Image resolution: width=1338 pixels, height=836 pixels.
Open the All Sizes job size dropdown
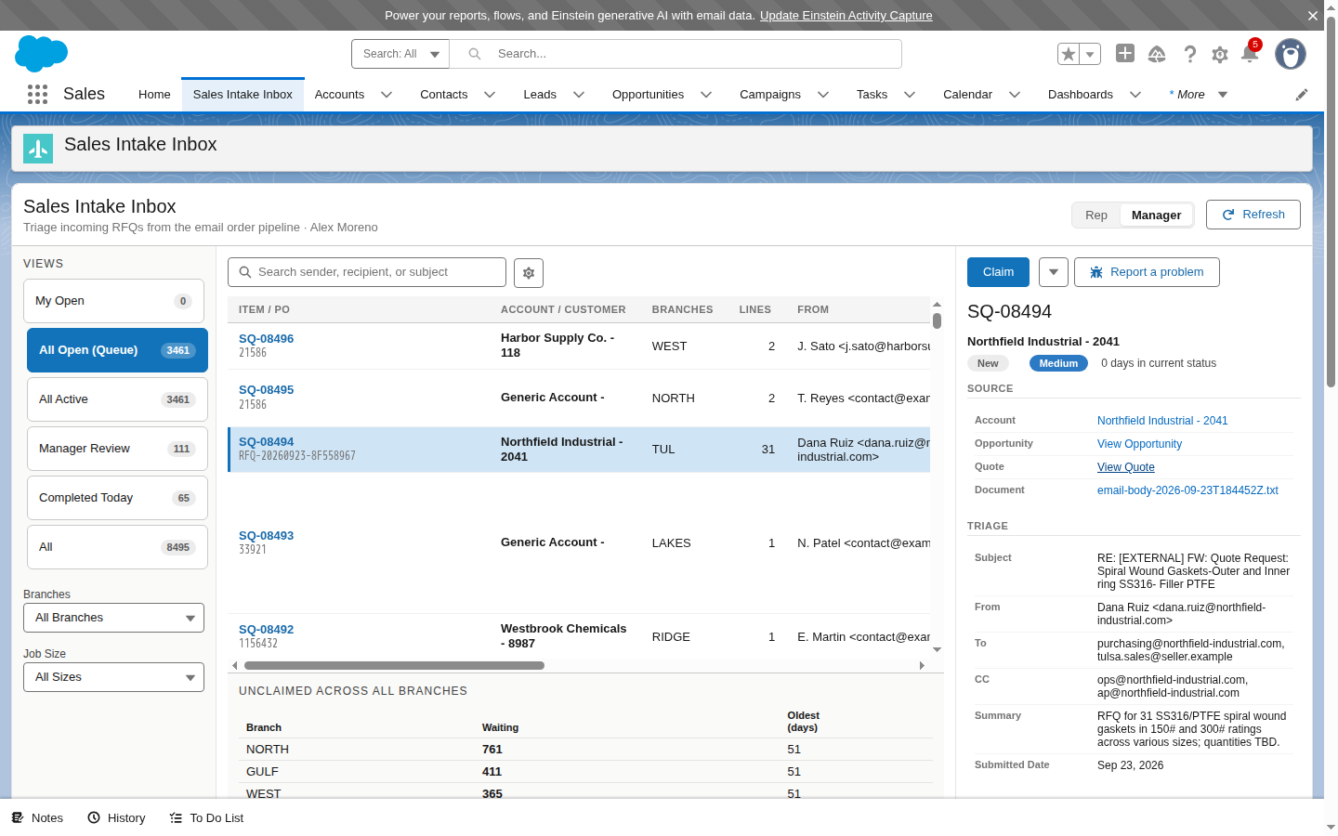[113, 678]
